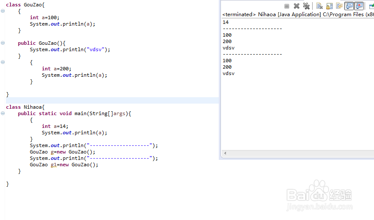Click the highlighted blank line between classes
374x220 pixels.
[112, 100]
